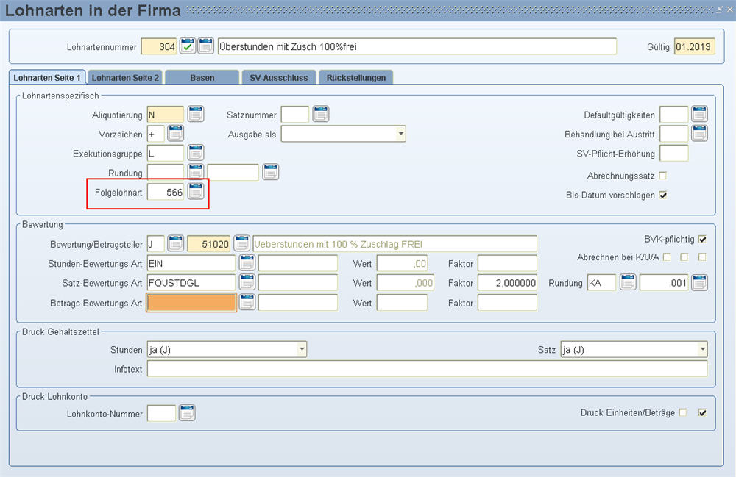Viewport: 736px width, 477px height.
Task: Open the Basen tab
Action: (202, 78)
